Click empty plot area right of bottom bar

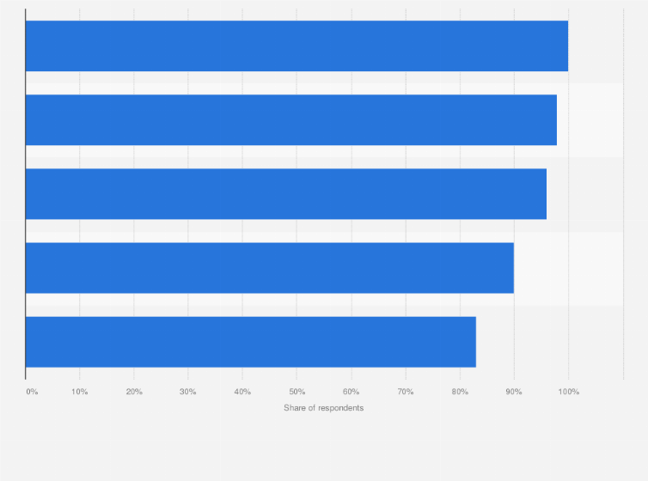click(x=550, y=342)
